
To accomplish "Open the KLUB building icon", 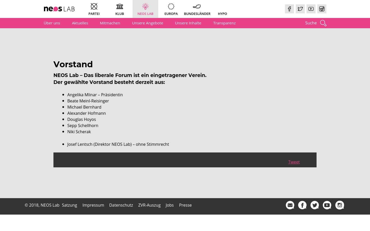I will coord(120,6).
